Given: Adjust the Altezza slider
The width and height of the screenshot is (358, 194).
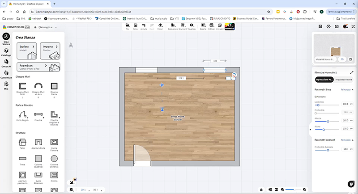Looking at the screenshot, I should [x=328, y=121].
